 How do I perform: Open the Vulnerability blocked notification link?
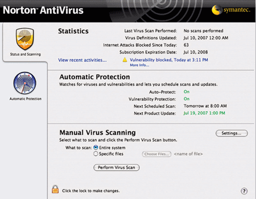click(x=169, y=60)
